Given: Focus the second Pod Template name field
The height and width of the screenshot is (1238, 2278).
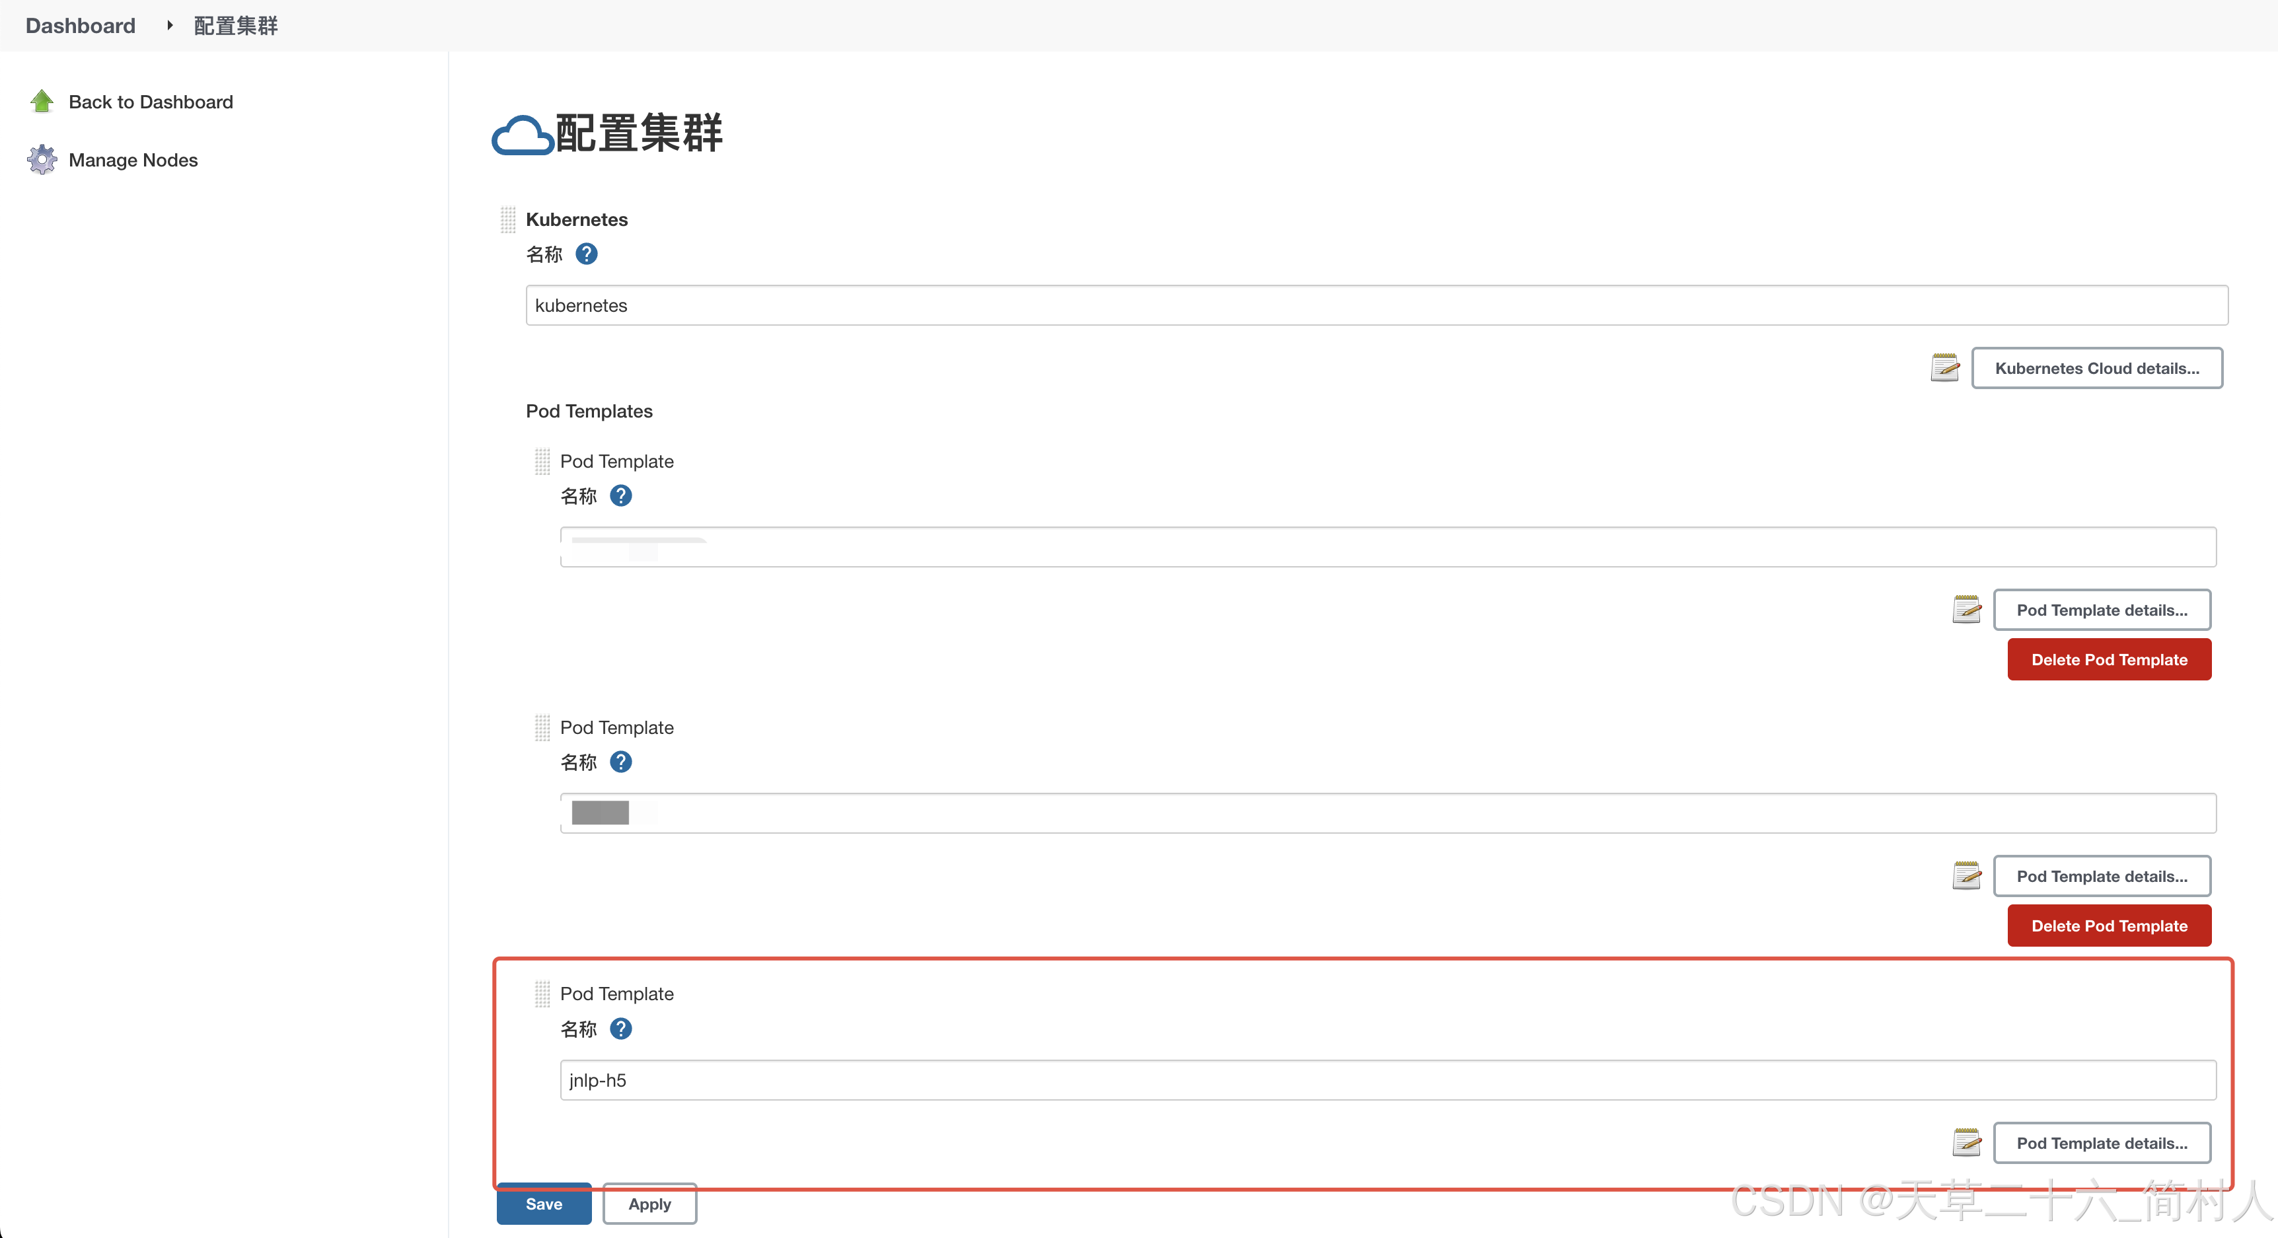Looking at the screenshot, I should [1388, 813].
